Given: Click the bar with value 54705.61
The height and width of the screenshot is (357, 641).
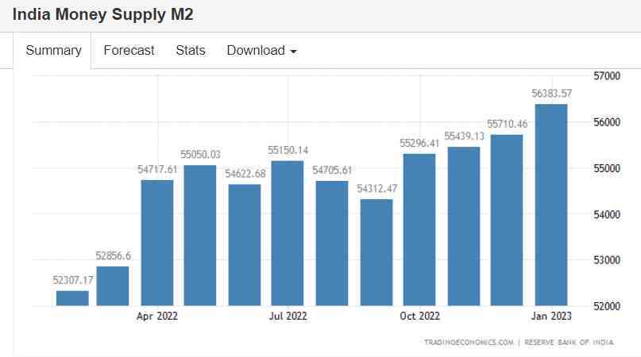Looking at the screenshot, I should point(332,243).
